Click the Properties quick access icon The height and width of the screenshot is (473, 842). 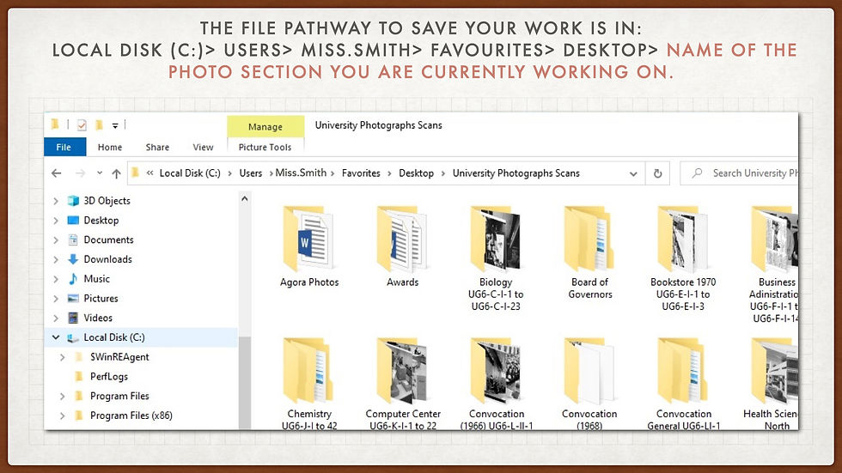coord(82,125)
